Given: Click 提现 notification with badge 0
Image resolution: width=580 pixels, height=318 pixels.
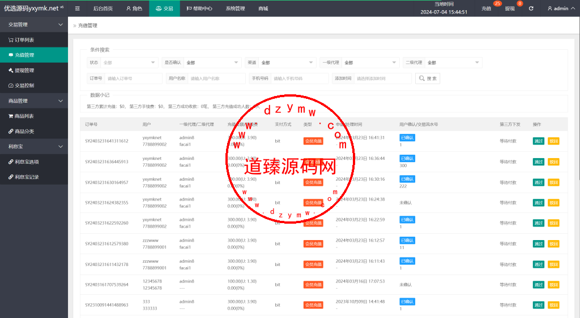Looking at the screenshot, I should pos(510,8).
